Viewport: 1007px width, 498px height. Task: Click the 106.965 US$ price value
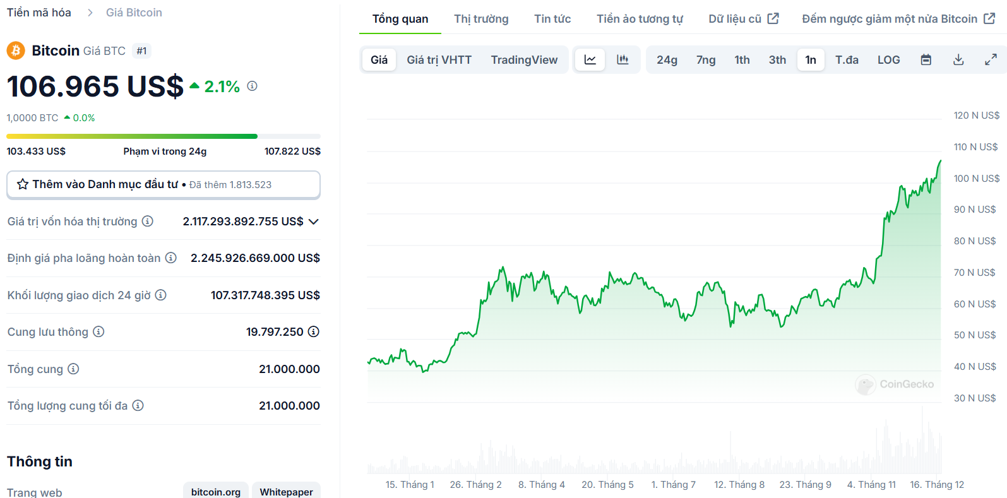click(x=95, y=86)
